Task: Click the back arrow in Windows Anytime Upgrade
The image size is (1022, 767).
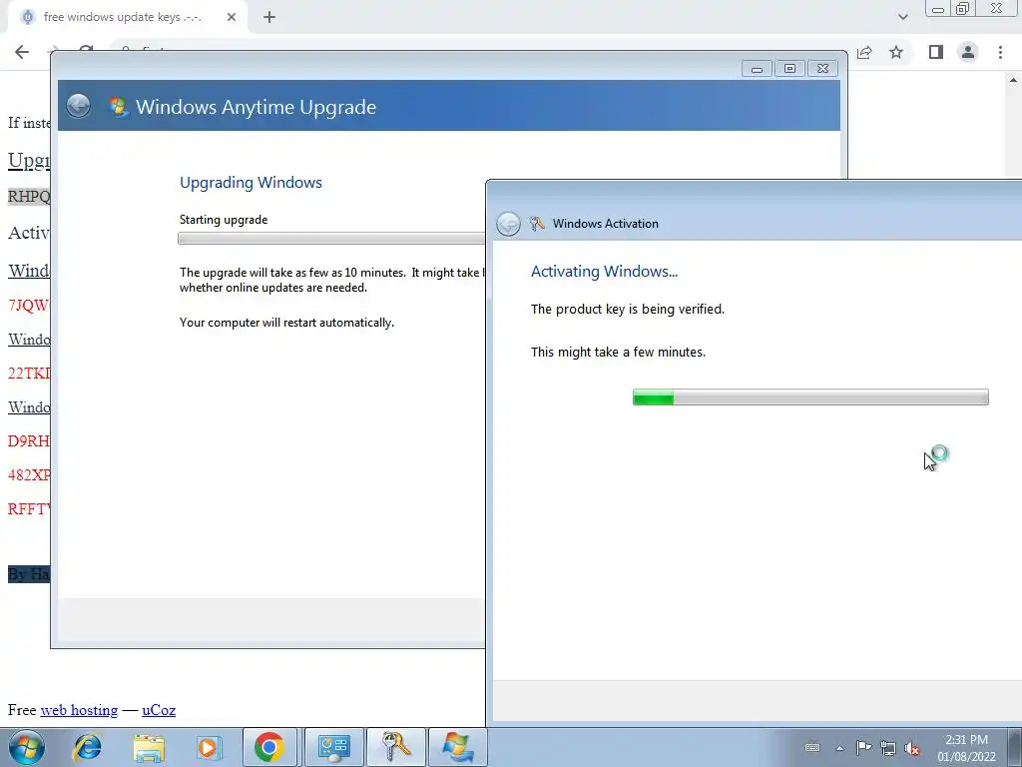Action: pos(78,106)
